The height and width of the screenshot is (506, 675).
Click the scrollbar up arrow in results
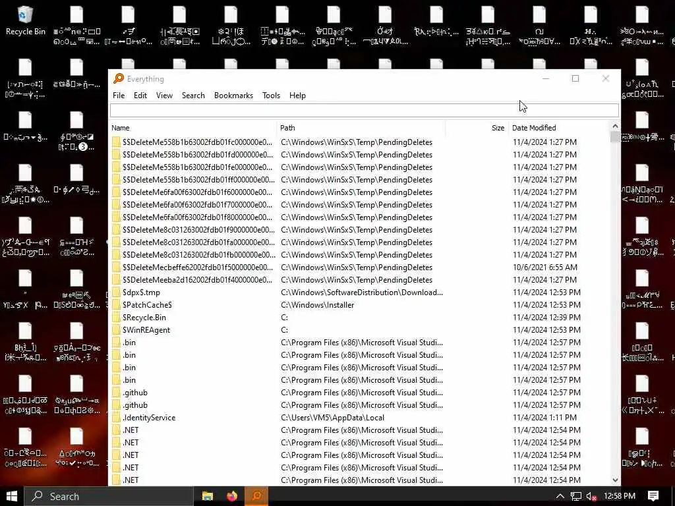pyautogui.click(x=615, y=126)
